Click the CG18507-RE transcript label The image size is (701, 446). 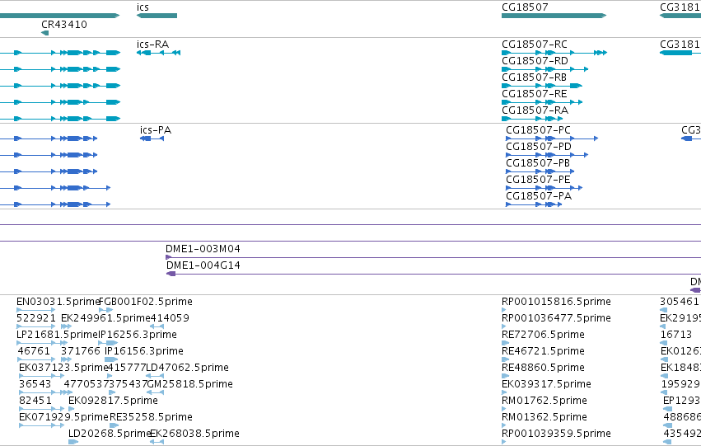pos(535,94)
